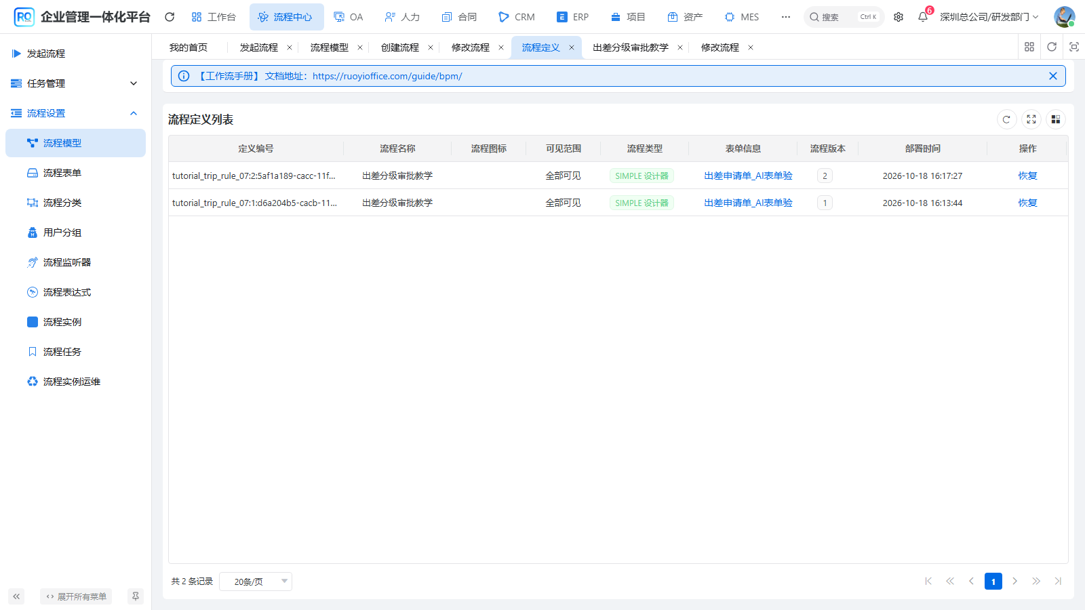This screenshot has height=610, width=1085.
Task: Switch to the 流程模型 tab
Action: pyautogui.click(x=330, y=47)
